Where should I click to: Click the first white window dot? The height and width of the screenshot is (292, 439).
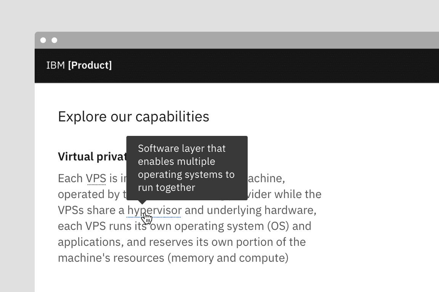(43, 40)
